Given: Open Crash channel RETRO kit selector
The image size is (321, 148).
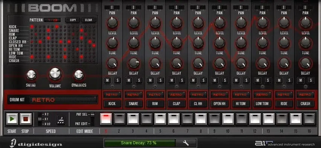Looking at the screenshot, I should click(306, 95).
